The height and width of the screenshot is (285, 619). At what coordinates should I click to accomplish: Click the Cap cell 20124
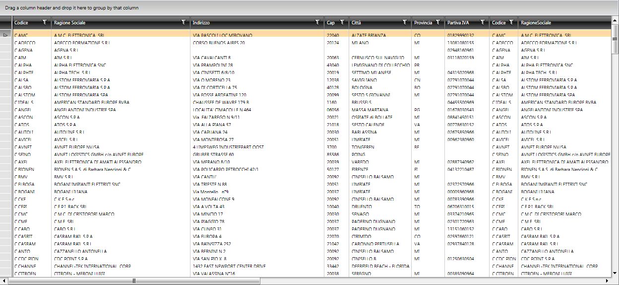pyautogui.click(x=337, y=43)
